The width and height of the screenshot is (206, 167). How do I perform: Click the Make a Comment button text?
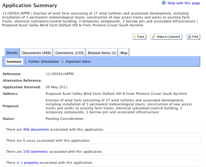[x=168, y=37]
